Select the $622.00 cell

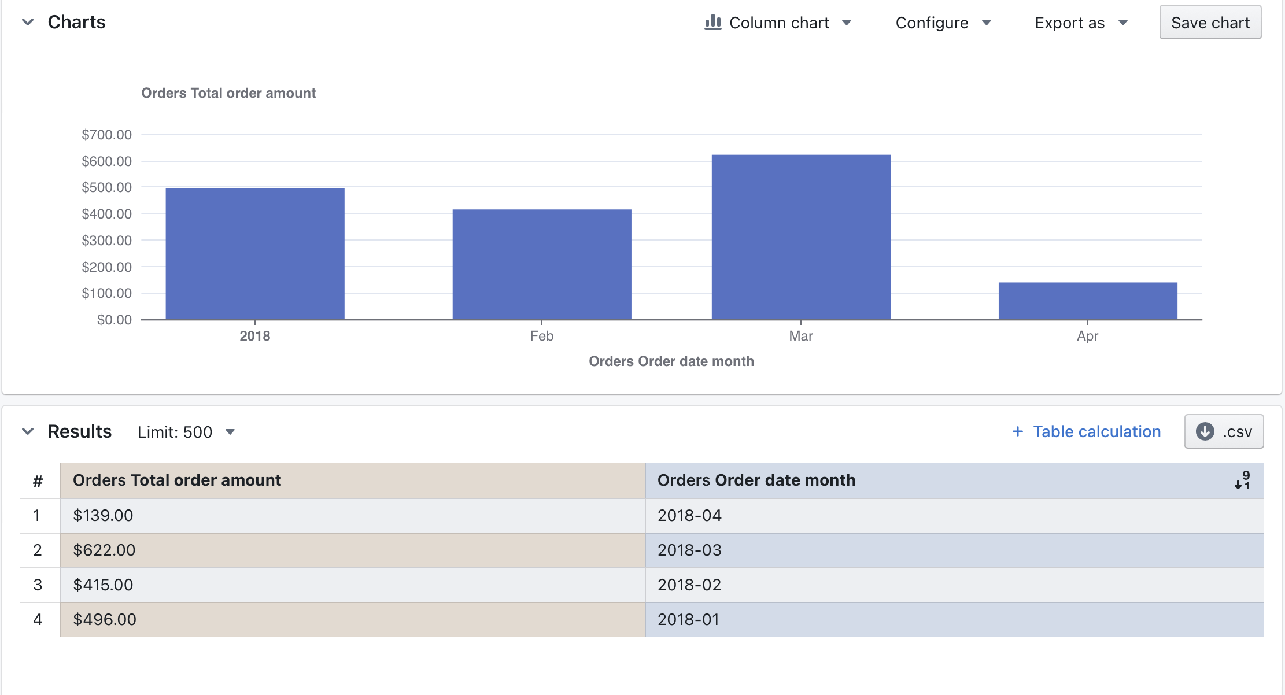(353, 550)
